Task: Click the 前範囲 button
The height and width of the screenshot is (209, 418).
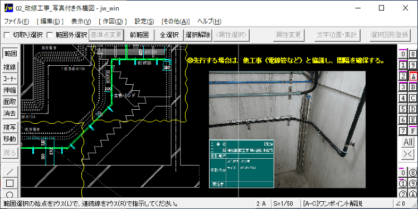Action: [139, 35]
